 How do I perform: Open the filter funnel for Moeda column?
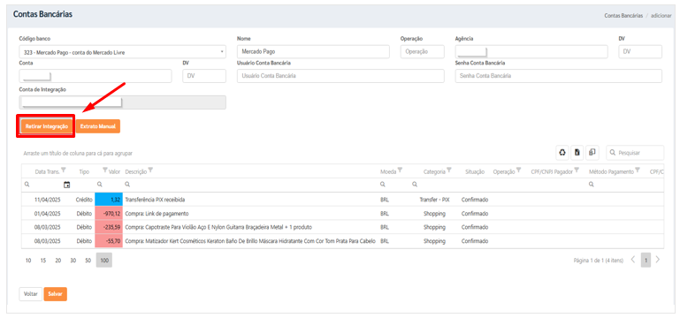pyautogui.click(x=400, y=170)
